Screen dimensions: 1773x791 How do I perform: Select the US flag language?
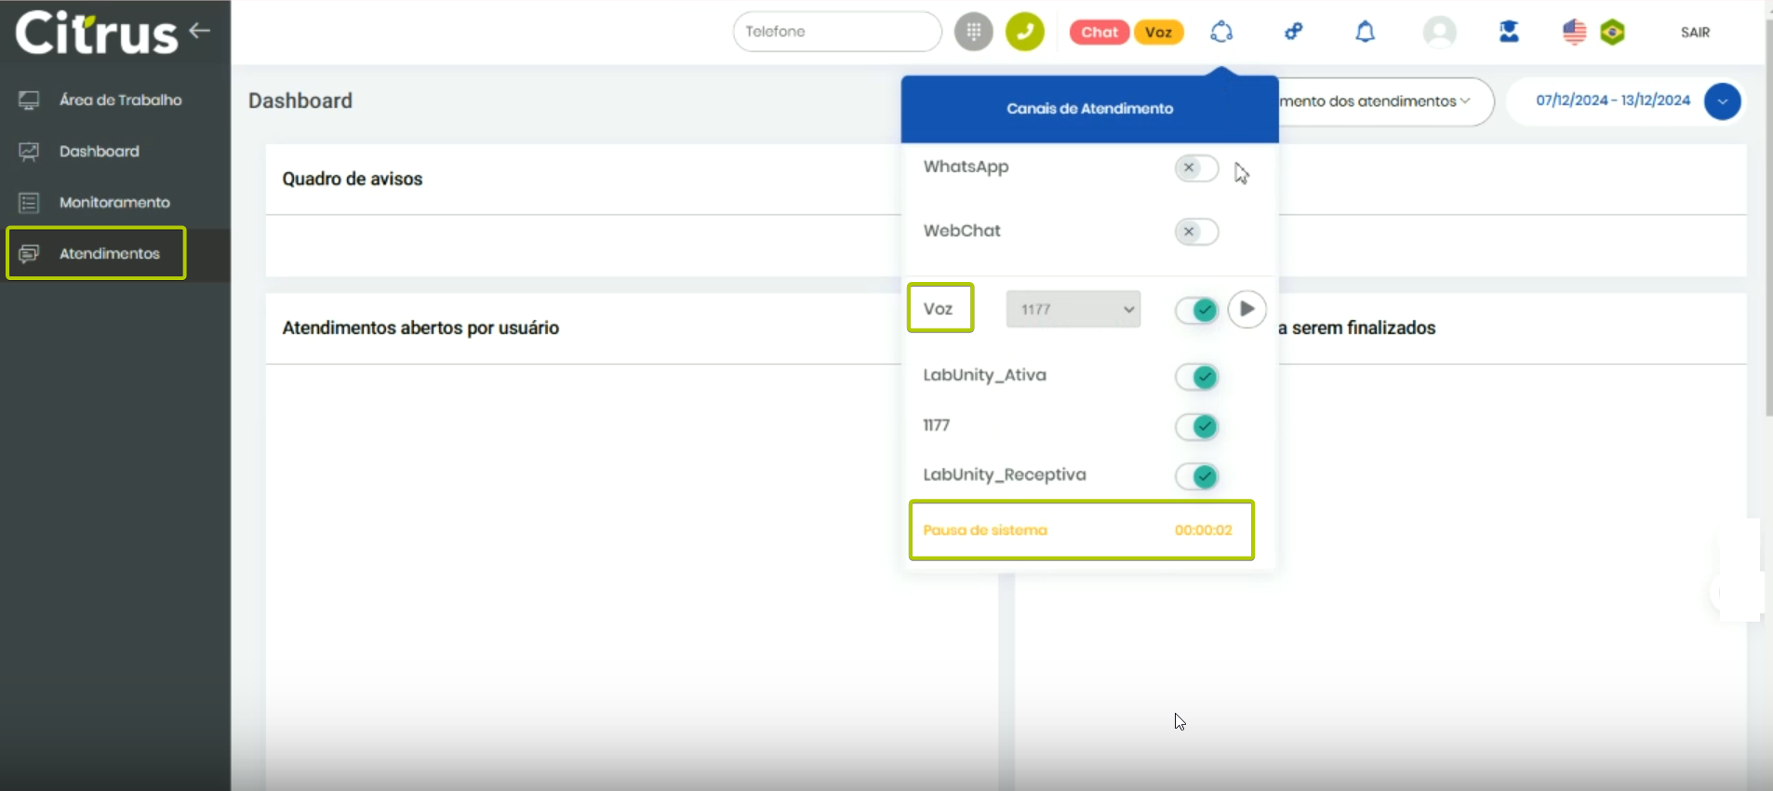point(1574,33)
